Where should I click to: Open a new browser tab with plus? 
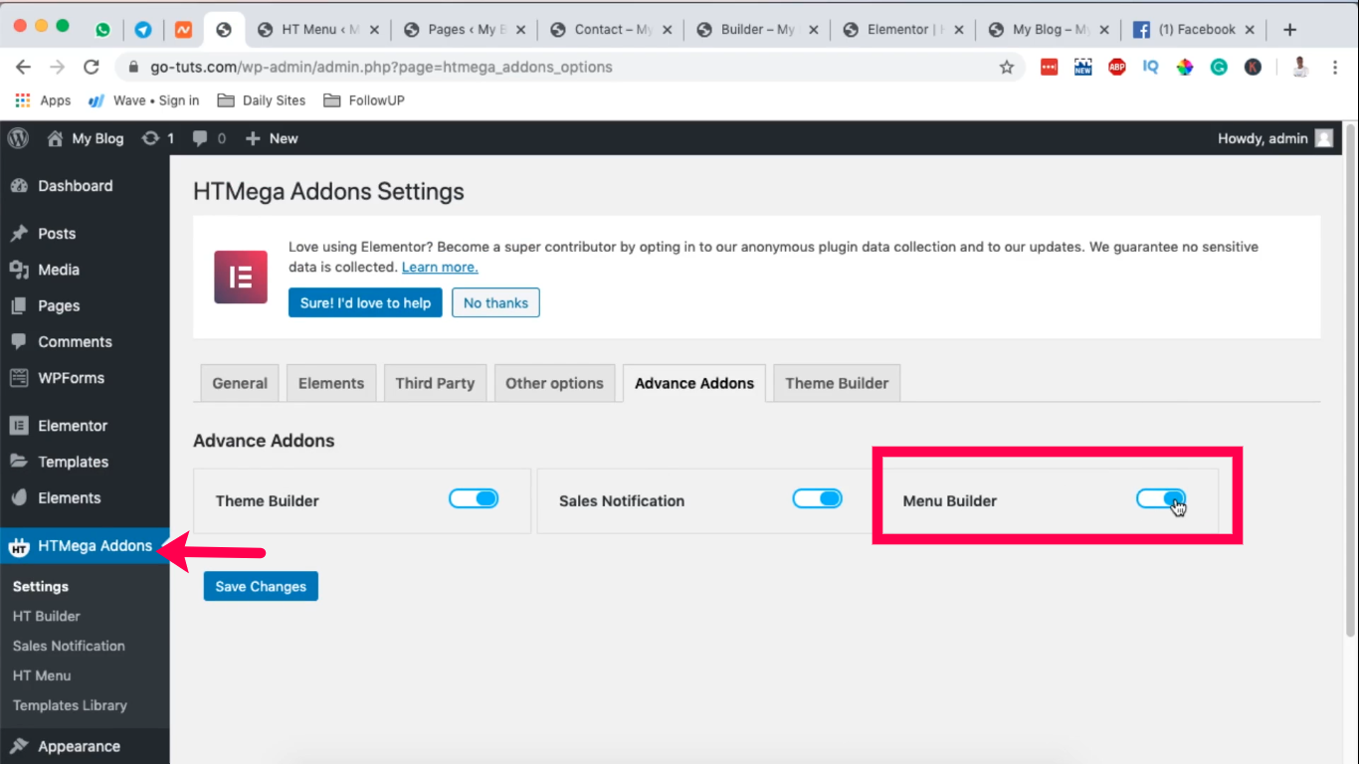[x=1290, y=30]
